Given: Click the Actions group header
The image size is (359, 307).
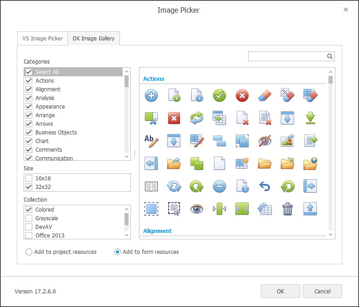Looking at the screenshot, I should tap(154, 79).
